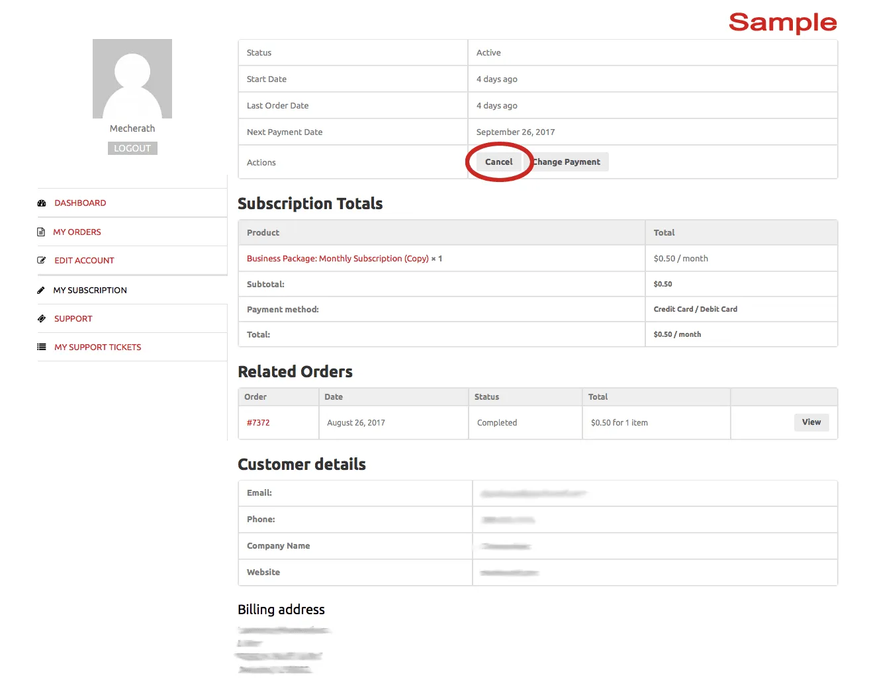This screenshot has height=687, width=869.
Task: Open Business Package Monthly Subscription product link
Action: (x=338, y=258)
